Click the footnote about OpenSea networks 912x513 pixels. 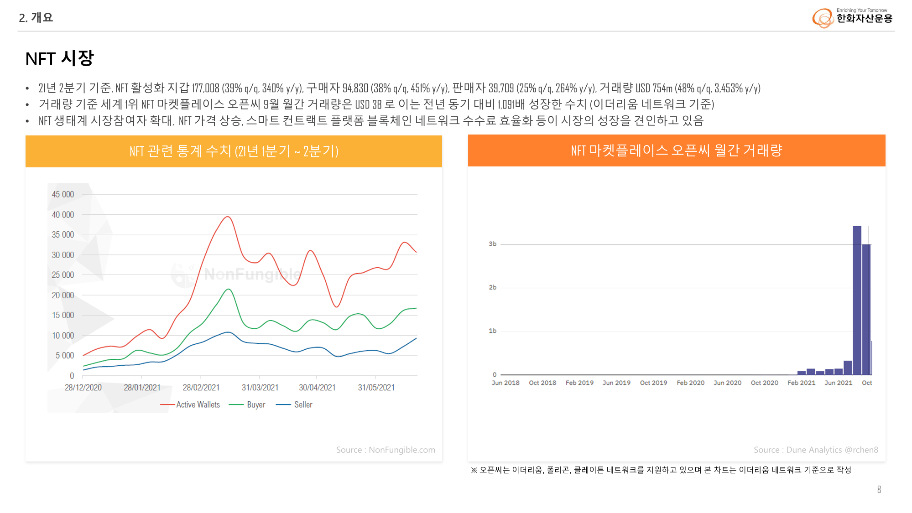661,470
